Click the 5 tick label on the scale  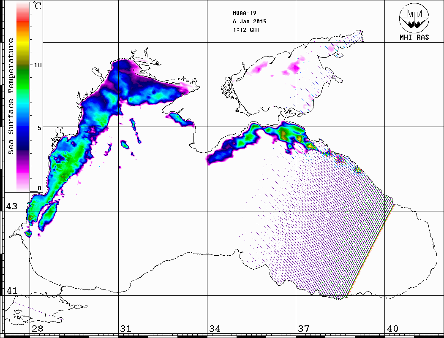point(39,127)
